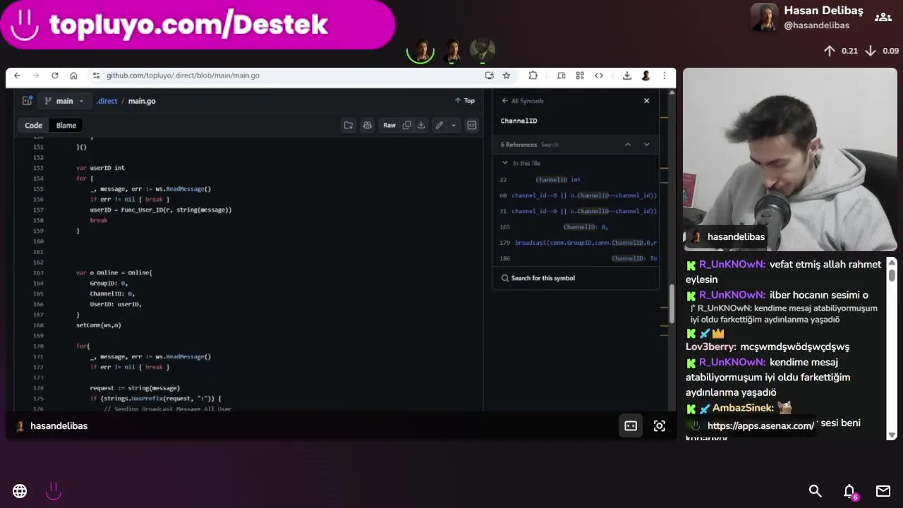Click the code brackets extension icon
903x508 pixels.
pos(599,75)
